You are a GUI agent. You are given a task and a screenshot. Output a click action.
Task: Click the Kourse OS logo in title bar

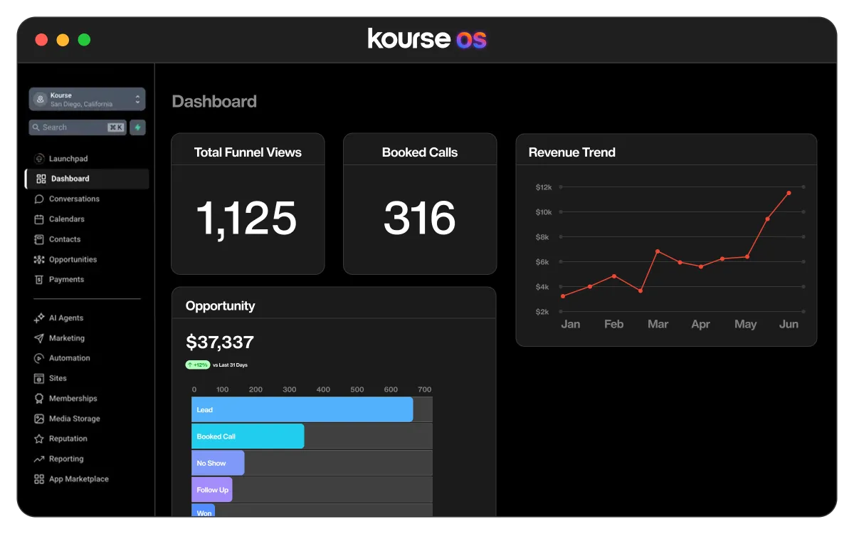point(427,38)
